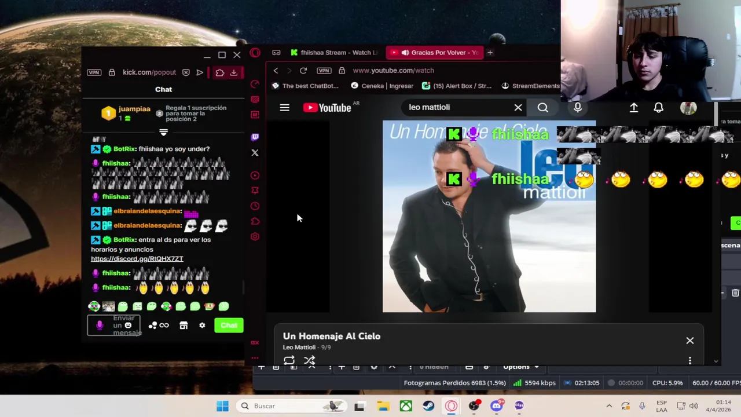Screen dimensions: 741x417
Task: Click the green Chat send button
Action: [x=229, y=325]
